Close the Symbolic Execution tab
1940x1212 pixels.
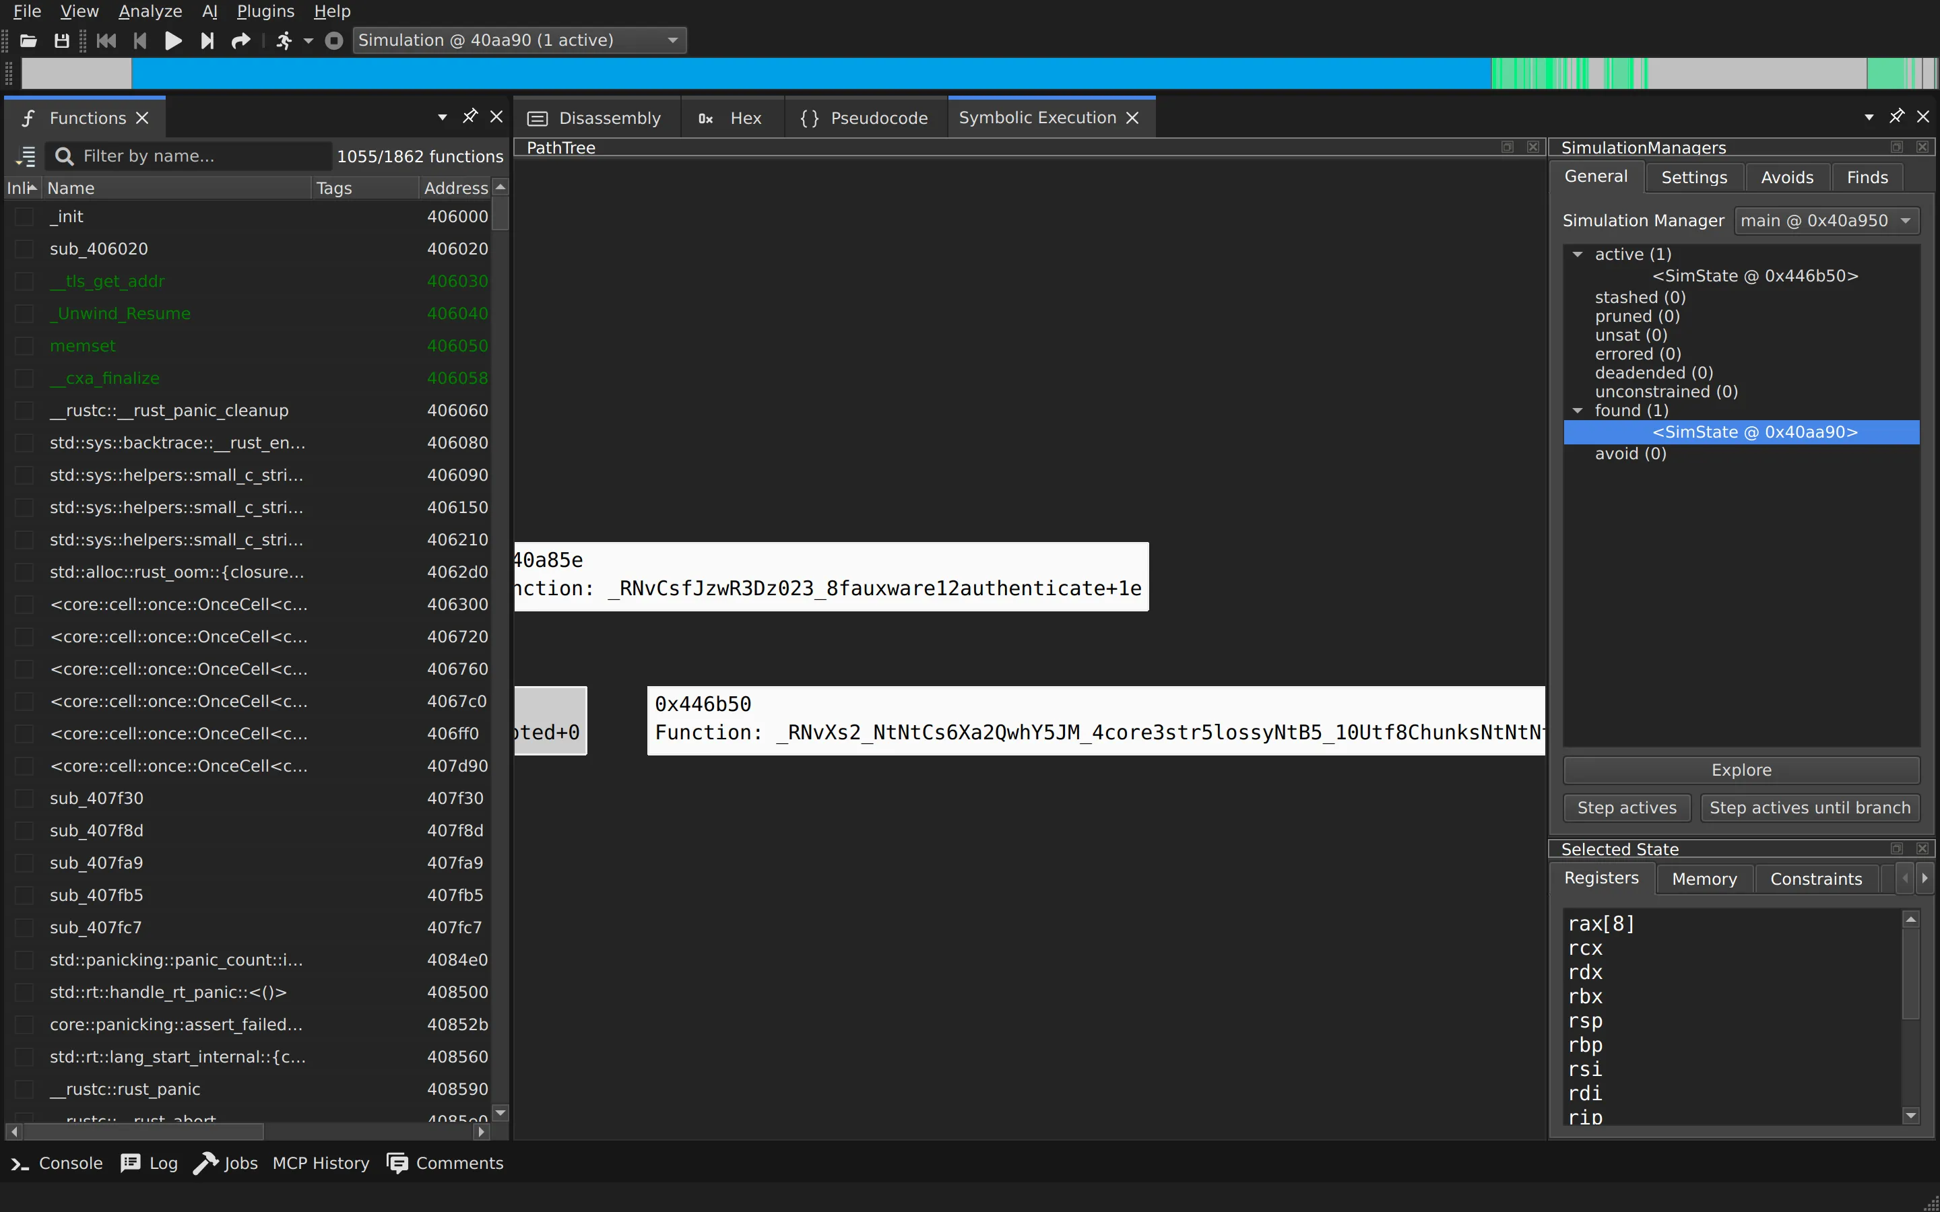pos(1133,118)
